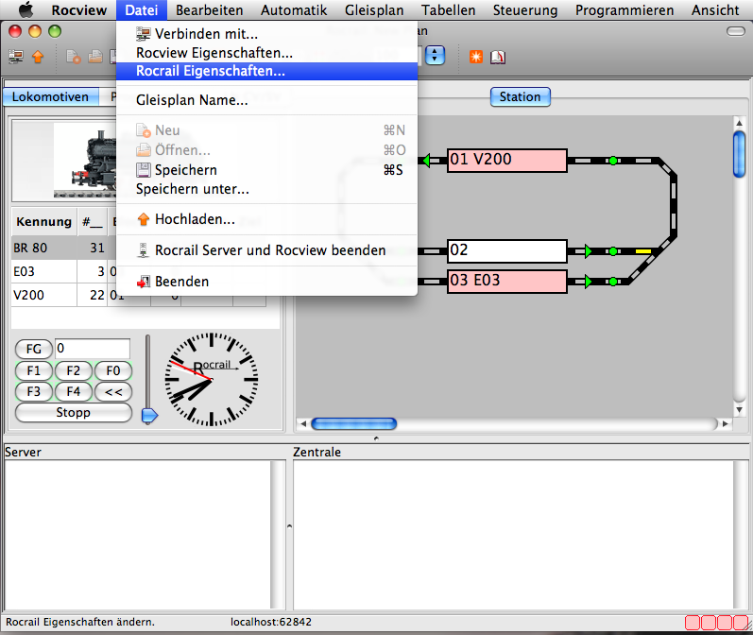Click the toolbar stepper arrows control
Screen dimensions: 753x635
435,56
